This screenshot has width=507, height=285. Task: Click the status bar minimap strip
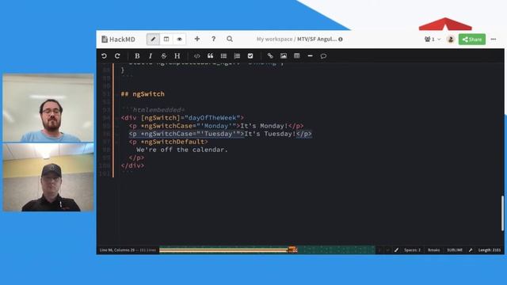click(267, 250)
